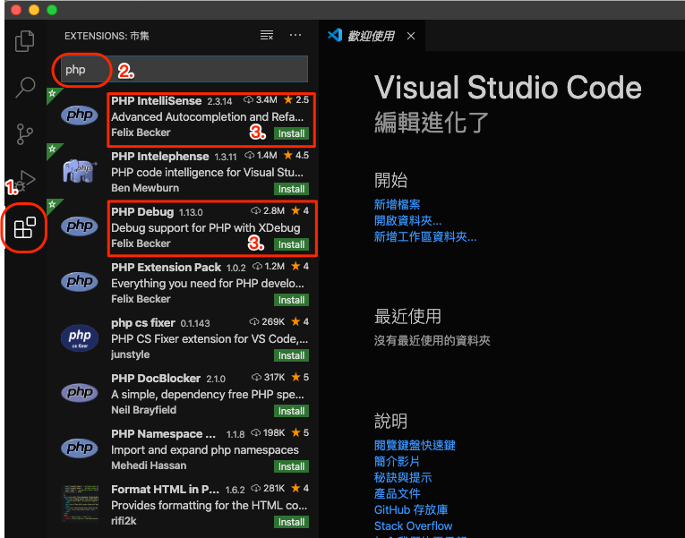Select the PHP IntelliSense extension title
685x538 pixels.
[156, 101]
